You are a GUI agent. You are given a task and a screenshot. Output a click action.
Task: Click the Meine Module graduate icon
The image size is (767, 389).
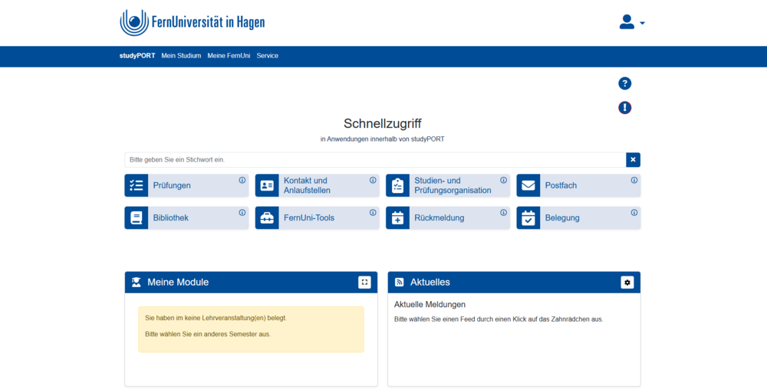point(136,282)
